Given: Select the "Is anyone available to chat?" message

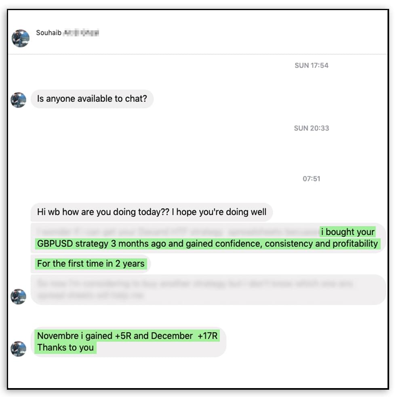Looking at the screenshot, I should click(92, 99).
